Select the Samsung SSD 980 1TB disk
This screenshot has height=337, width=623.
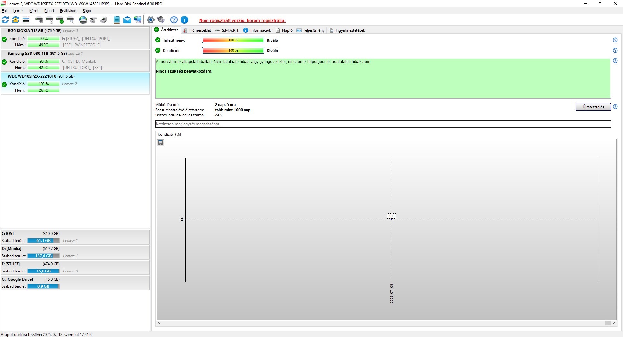click(x=75, y=61)
